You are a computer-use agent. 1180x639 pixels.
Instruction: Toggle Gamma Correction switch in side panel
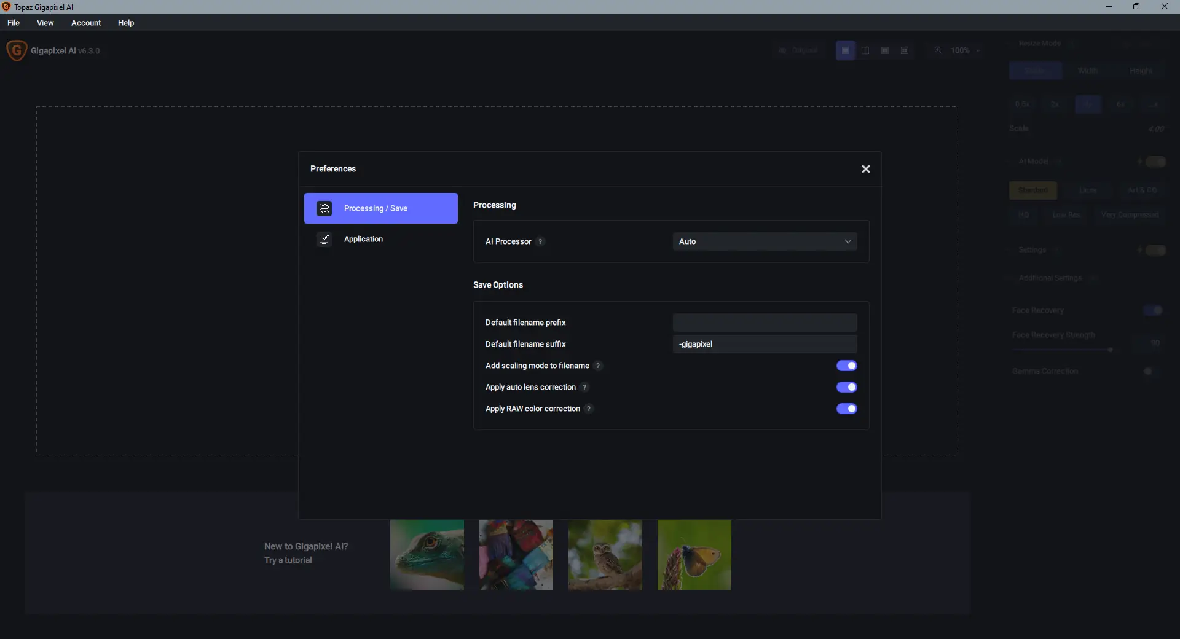click(1153, 371)
